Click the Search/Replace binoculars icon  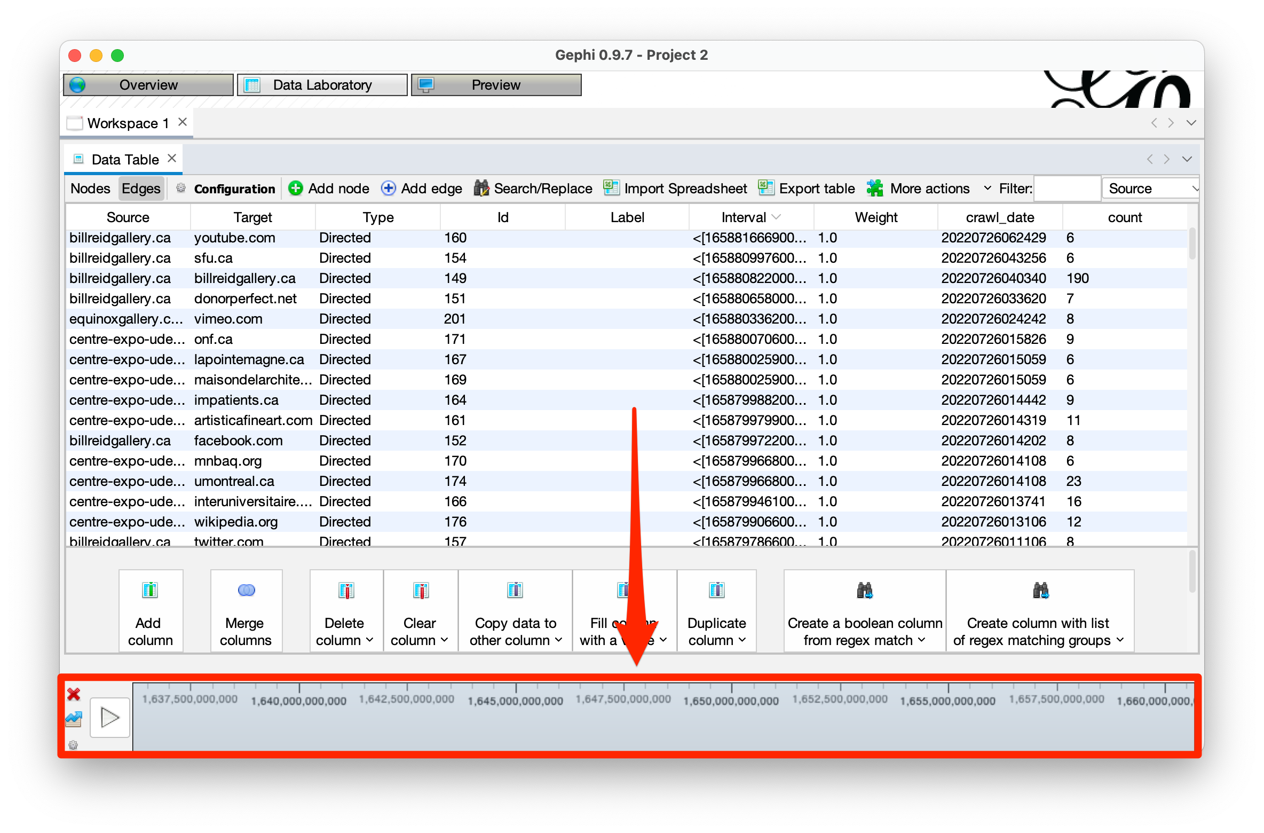[x=481, y=188]
